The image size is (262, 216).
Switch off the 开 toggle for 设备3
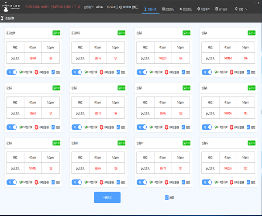(x=141, y=72)
